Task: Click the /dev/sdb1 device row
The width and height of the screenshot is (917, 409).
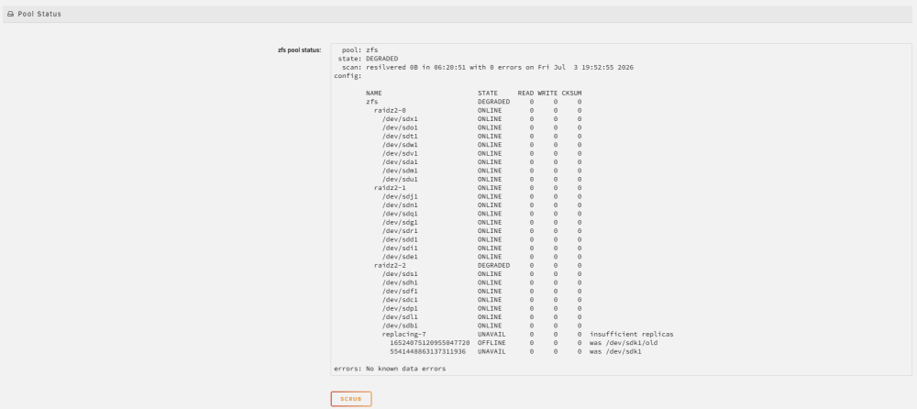Action: [482, 326]
